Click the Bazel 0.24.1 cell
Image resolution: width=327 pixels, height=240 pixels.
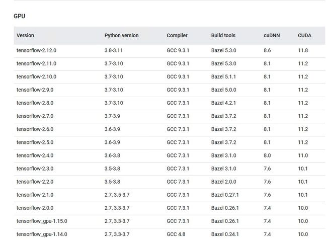[x=225, y=234]
